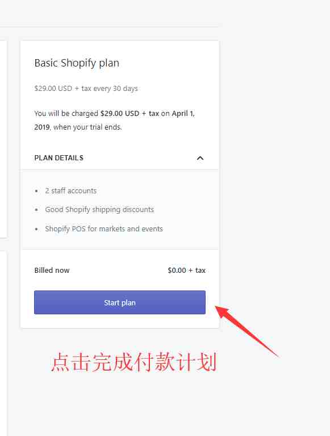330x436 pixels.
Task: Click the red arrow annotation head
Action: (223, 311)
